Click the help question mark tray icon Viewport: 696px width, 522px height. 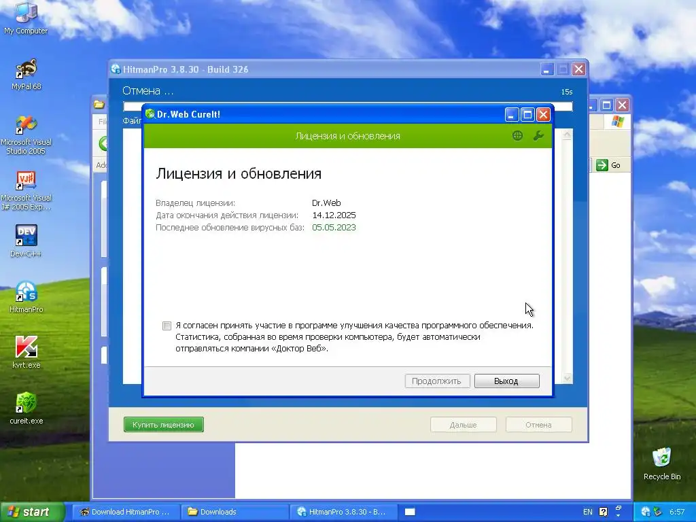click(x=604, y=512)
